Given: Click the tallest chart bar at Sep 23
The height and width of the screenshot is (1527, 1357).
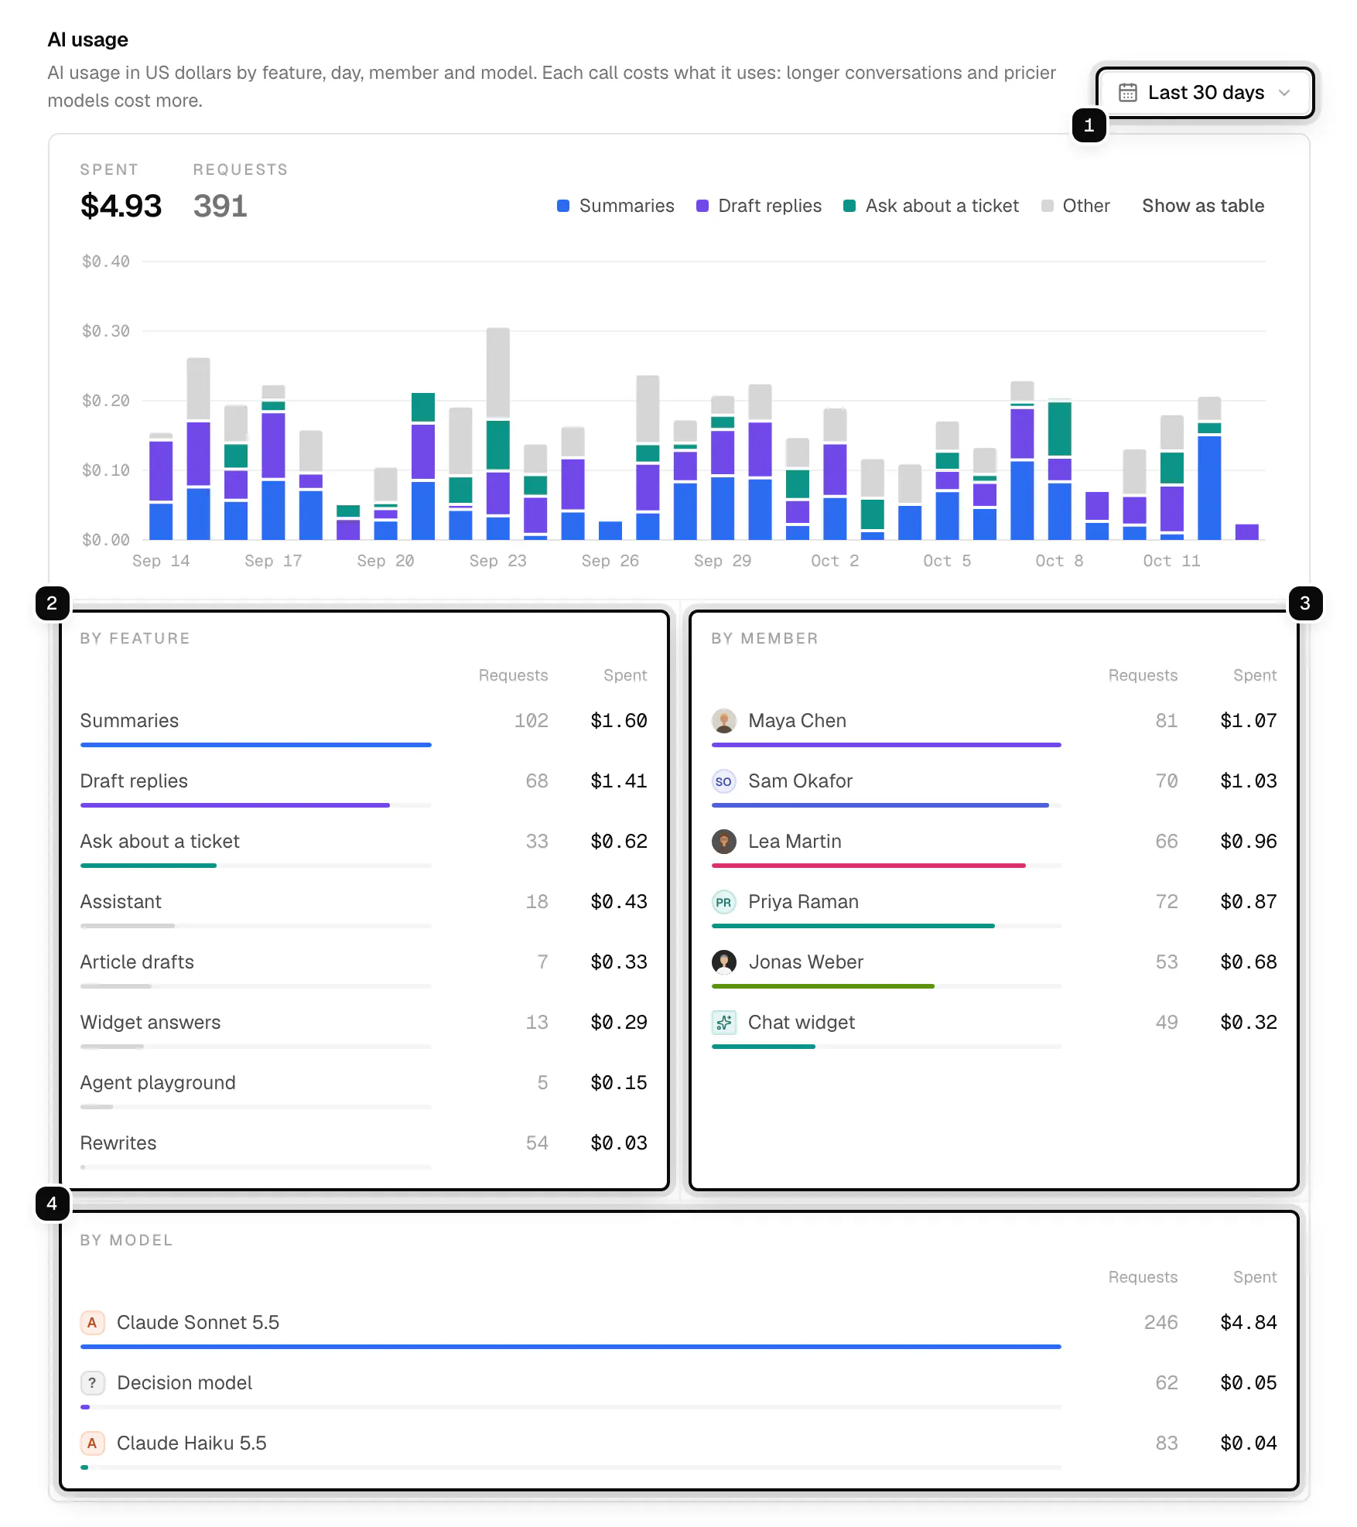Looking at the screenshot, I should [498, 434].
